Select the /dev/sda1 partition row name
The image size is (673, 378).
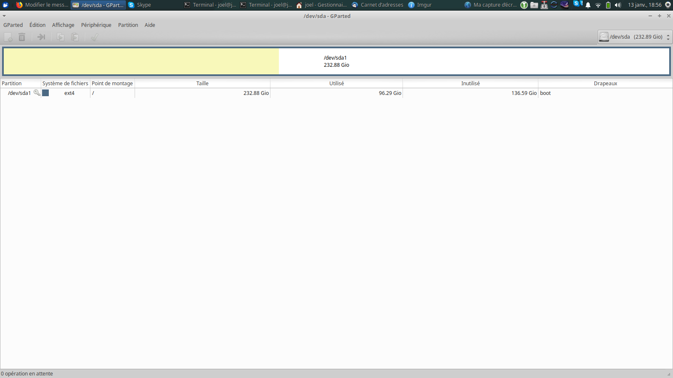coord(19,93)
